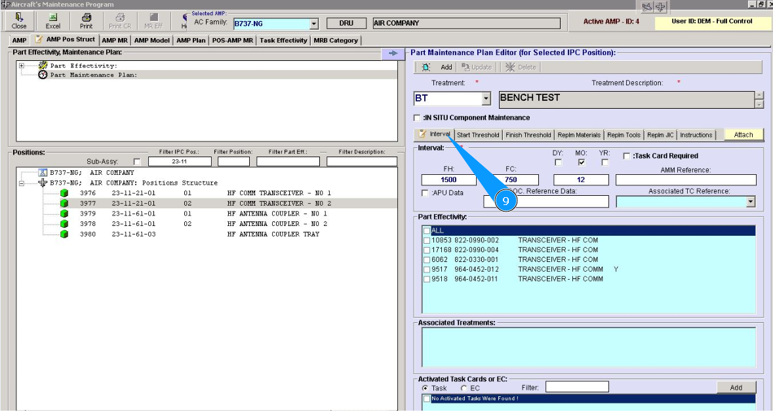Click Add button next to Filter field
This screenshot has height=412, width=773.
[736, 388]
